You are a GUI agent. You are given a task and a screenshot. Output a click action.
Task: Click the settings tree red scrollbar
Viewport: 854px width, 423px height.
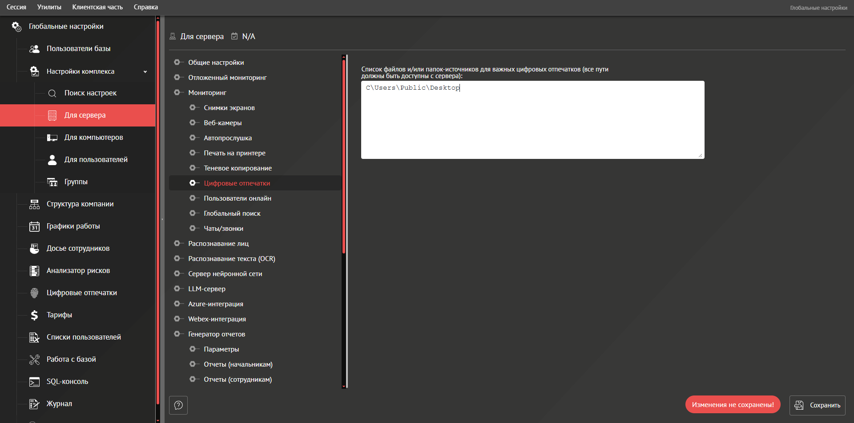(344, 155)
